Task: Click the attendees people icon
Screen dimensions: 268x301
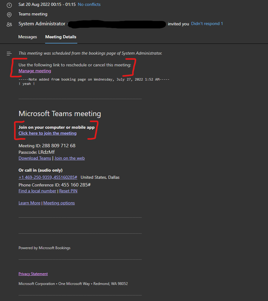Action: click(x=9, y=24)
